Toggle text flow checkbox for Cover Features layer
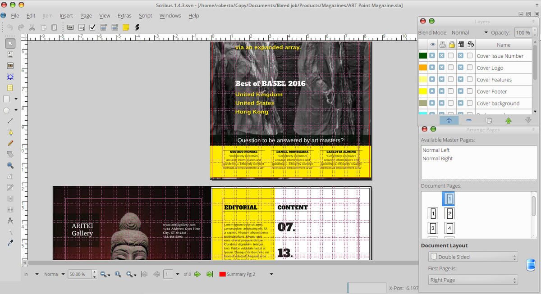Viewport: 541px width, 294px height. [460, 80]
